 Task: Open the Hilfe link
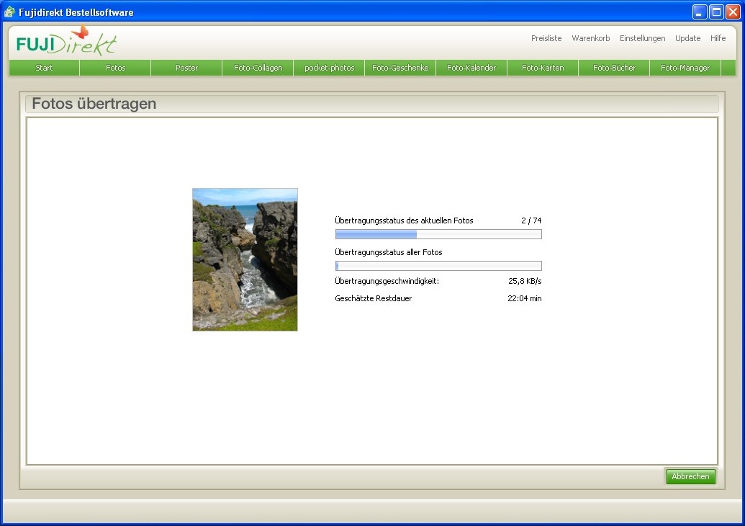[718, 38]
